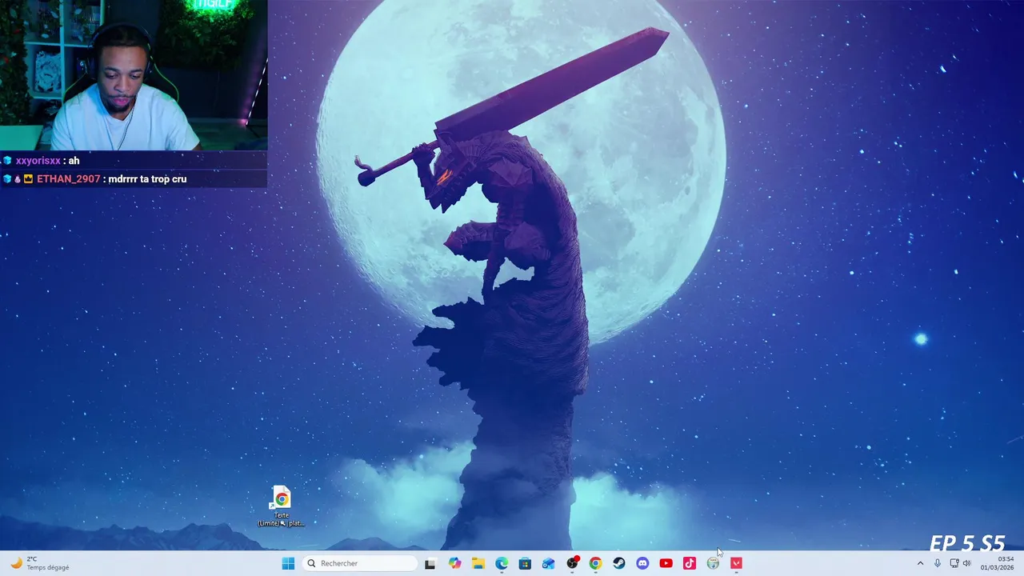The height and width of the screenshot is (576, 1024).
Task: Open network status tray icon
Action: point(954,563)
